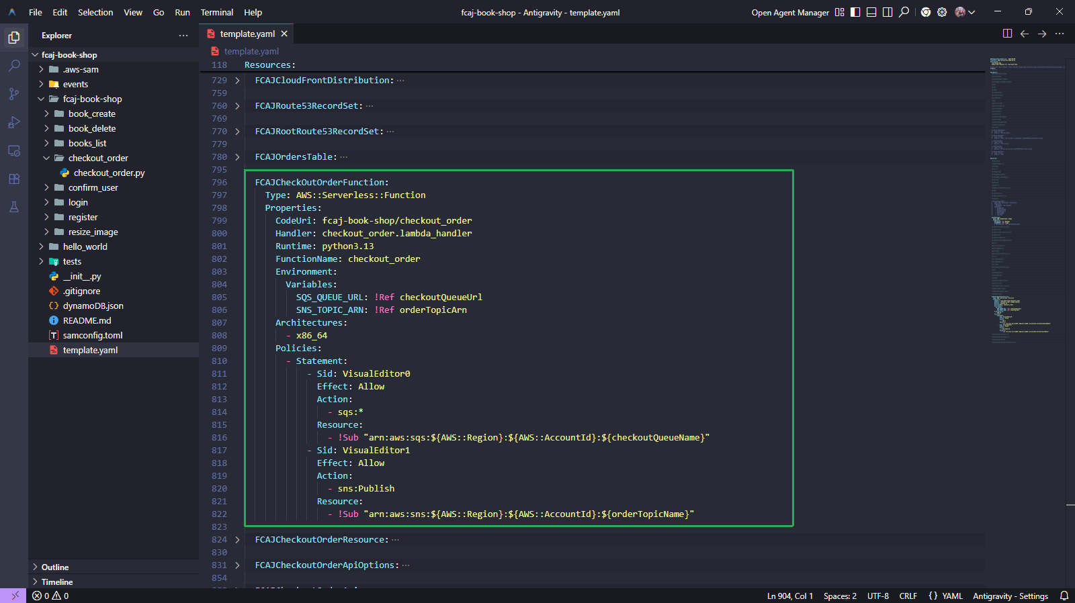Viewport: 1075px width, 603px height.
Task: Open the View menu
Action: pyautogui.click(x=133, y=12)
